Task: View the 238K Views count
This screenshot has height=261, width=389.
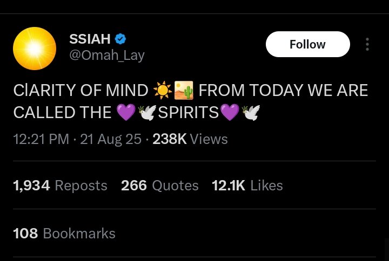Action: (190, 139)
